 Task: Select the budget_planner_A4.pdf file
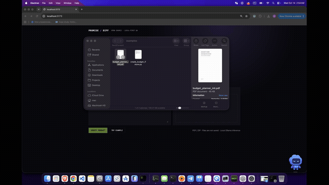point(120,57)
